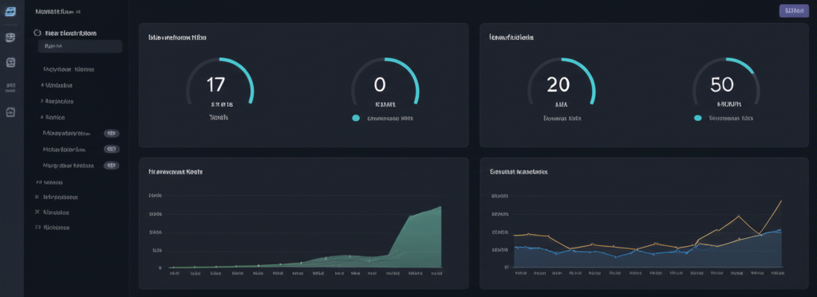Screen dimensions: 817x297
Task: Click the circle icon beside the navigation section heading
Action: click(x=37, y=33)
